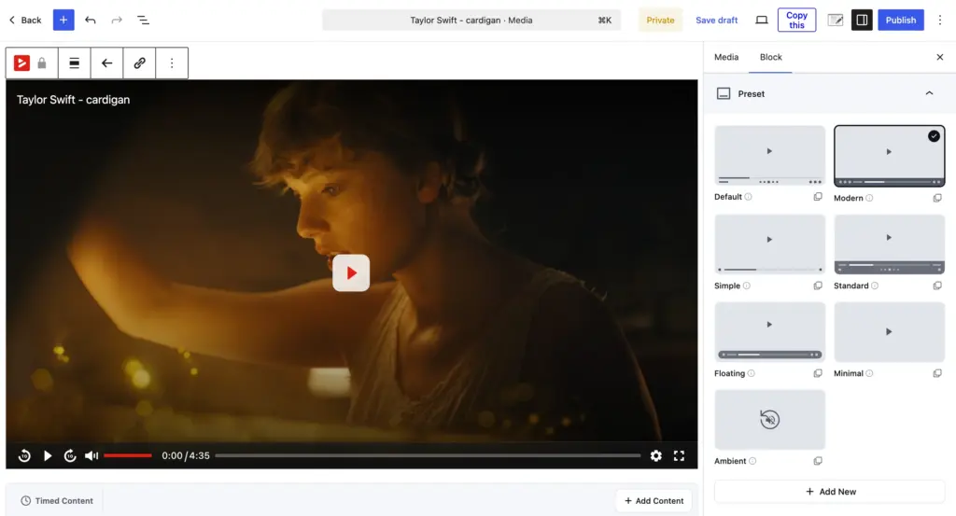Viewport: 956px width, 516px height.
Task: Skip forward 10 seconds
Action: coord(70,455)
